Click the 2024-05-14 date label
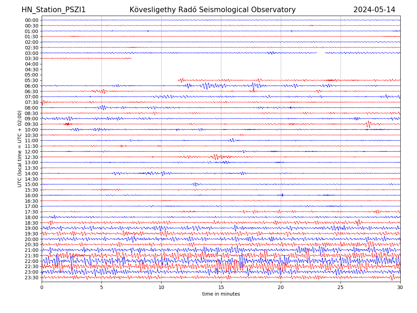This screenshot has width=417, height=313. click(x=374, y=10)
